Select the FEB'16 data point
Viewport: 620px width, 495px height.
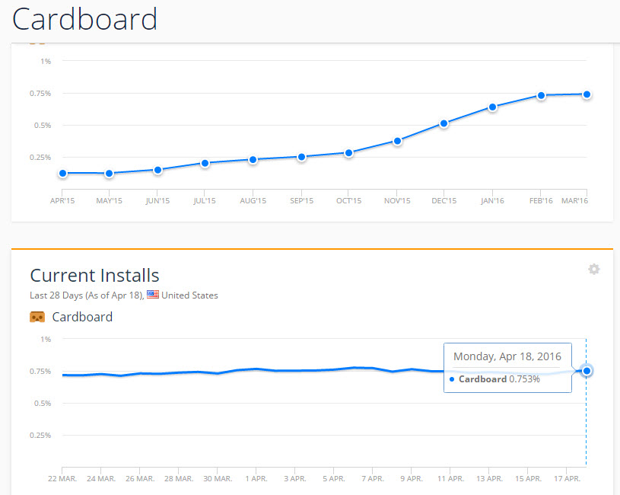click(541, 95)
